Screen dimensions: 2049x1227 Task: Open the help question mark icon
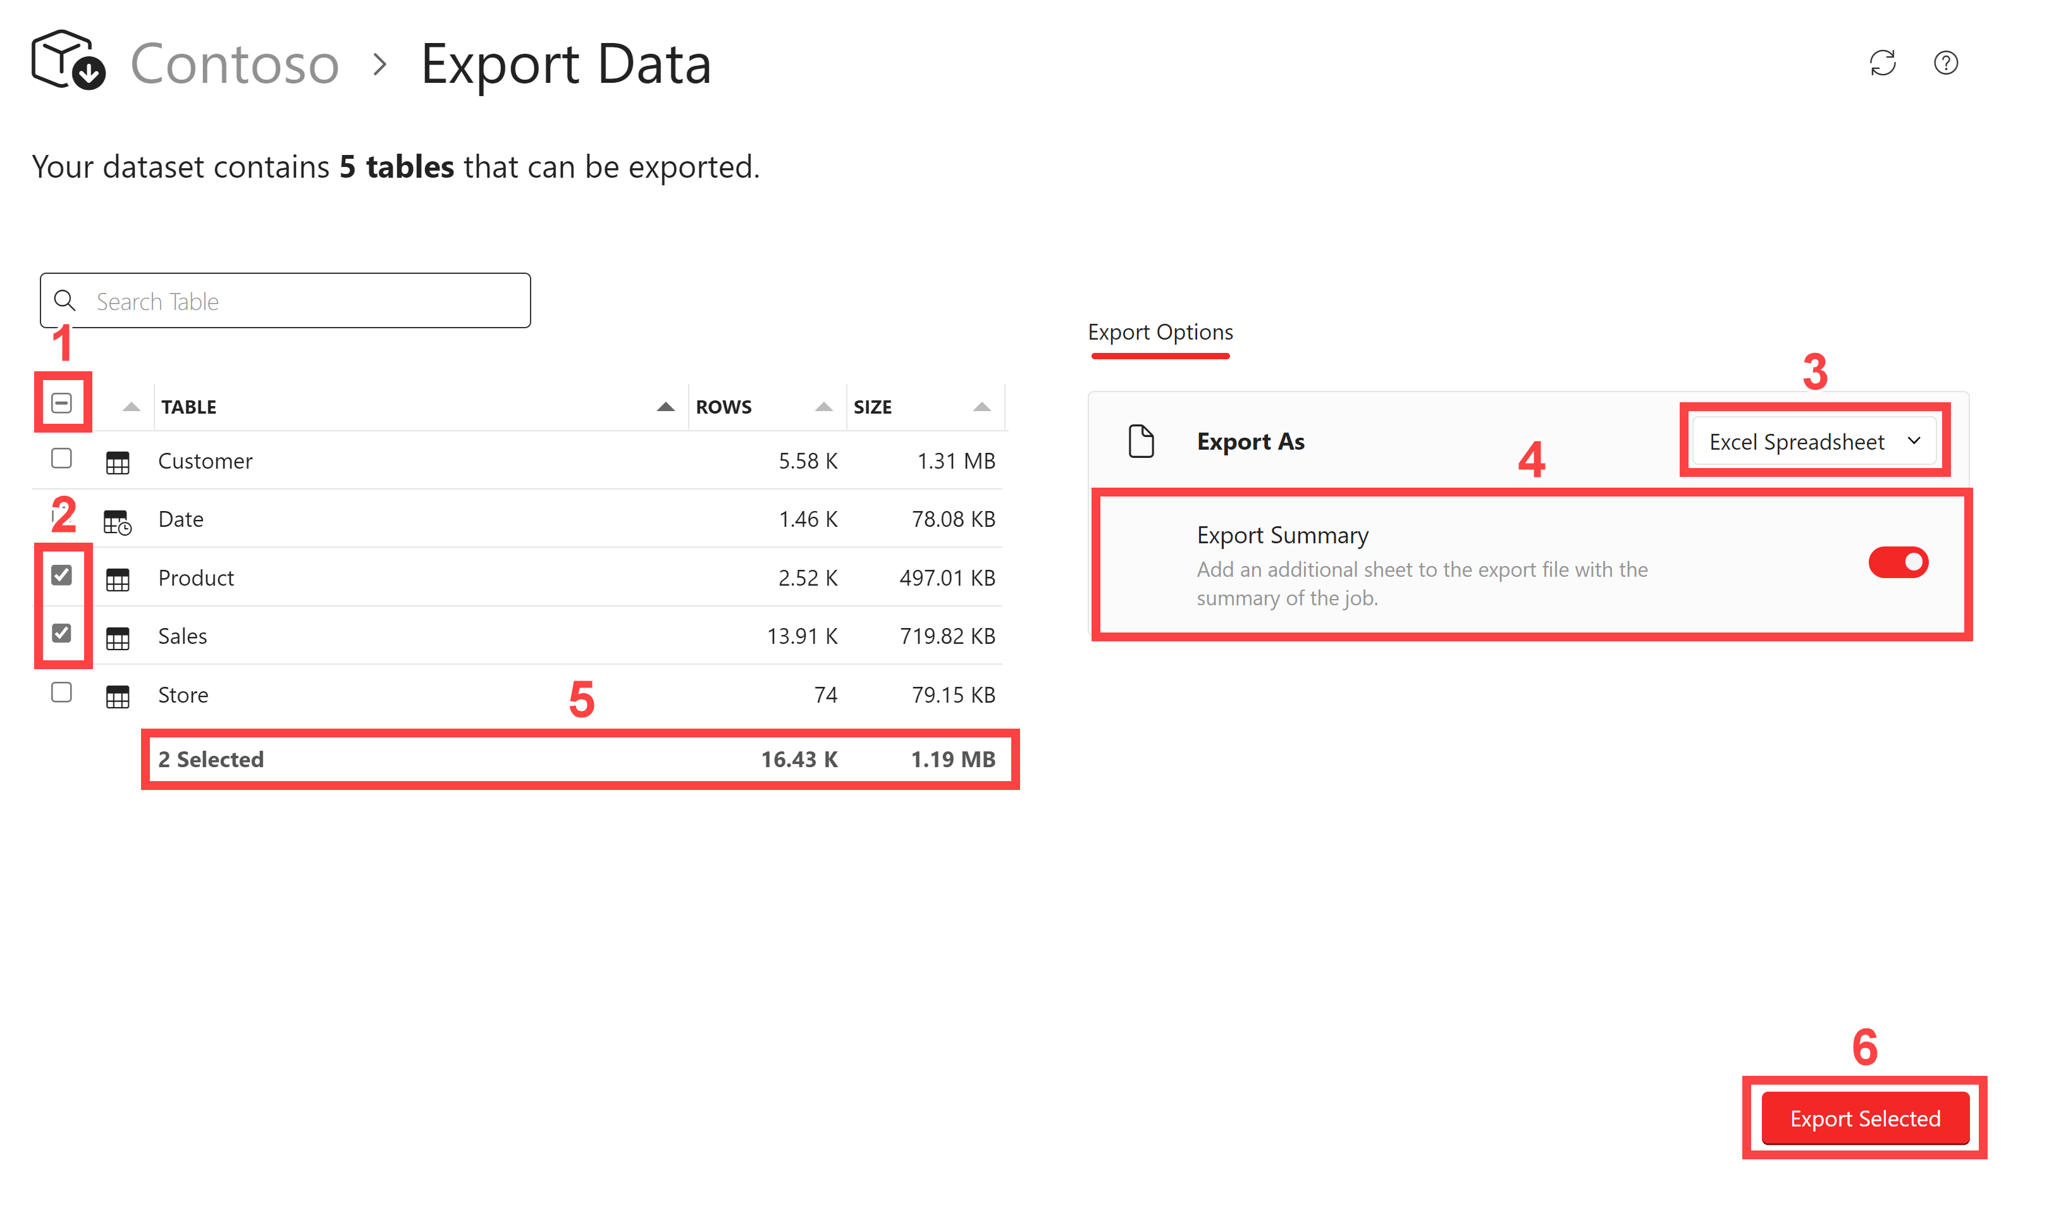click(x=1946, y=63)
